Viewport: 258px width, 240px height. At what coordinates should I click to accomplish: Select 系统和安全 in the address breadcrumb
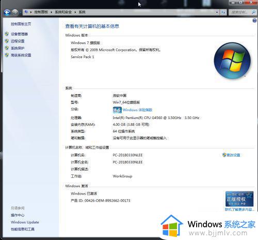(63, 12)
